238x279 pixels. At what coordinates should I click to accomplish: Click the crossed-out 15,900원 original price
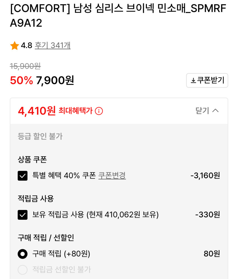25,66
